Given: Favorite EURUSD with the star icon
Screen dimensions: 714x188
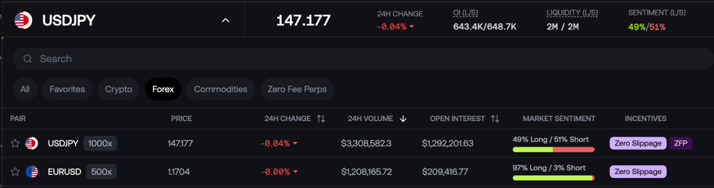Looking at the screenshot, I should pyautogui.click(x=15, y=172).
